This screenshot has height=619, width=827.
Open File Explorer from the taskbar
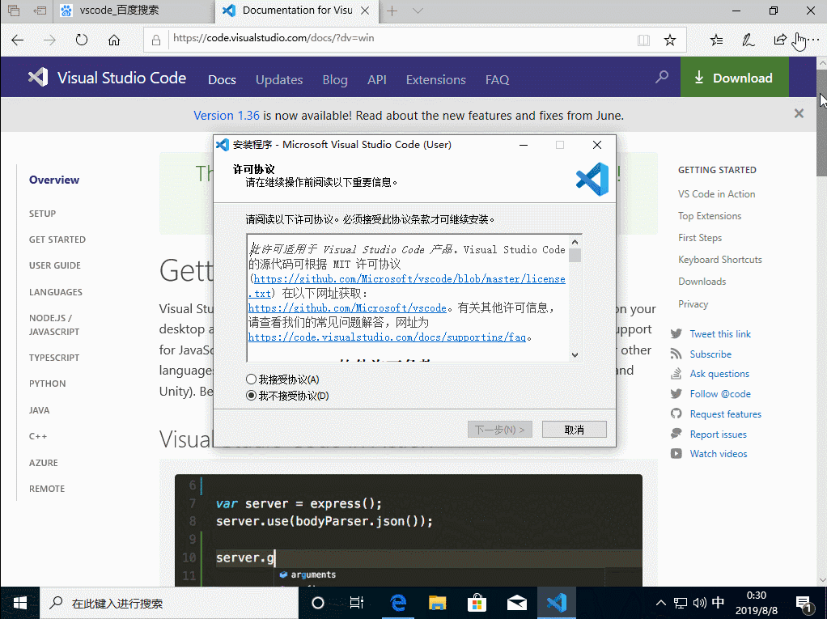pos(437,603)
